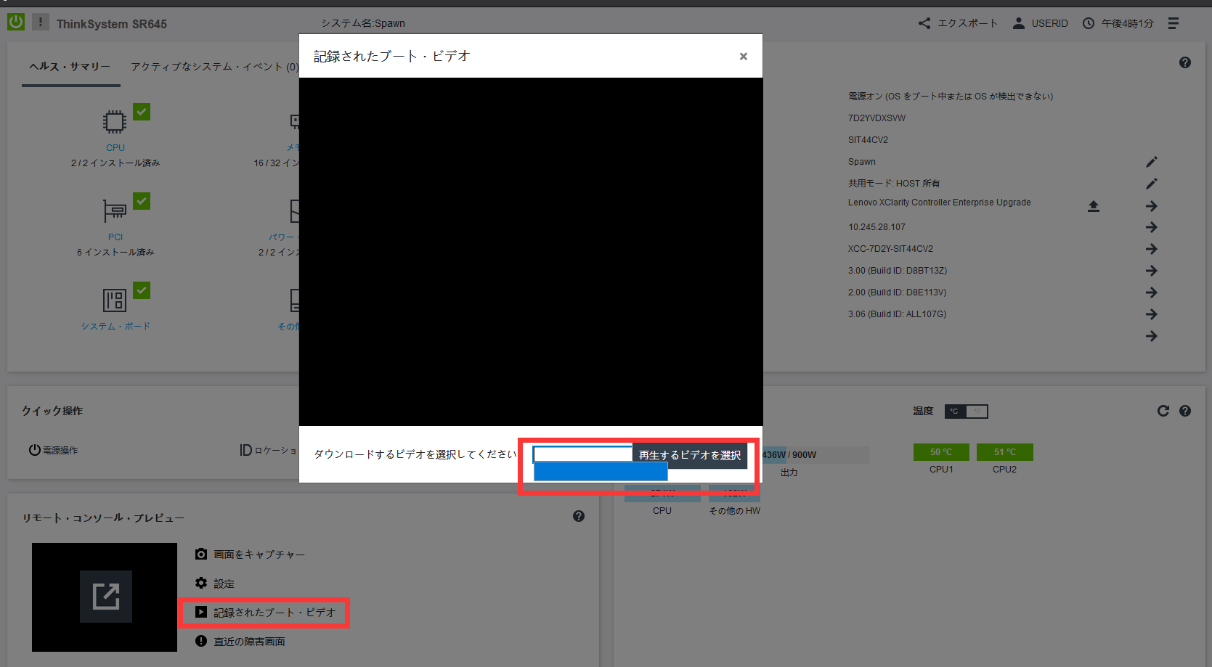Click the システム名:Spawn header text

[363, 23]
